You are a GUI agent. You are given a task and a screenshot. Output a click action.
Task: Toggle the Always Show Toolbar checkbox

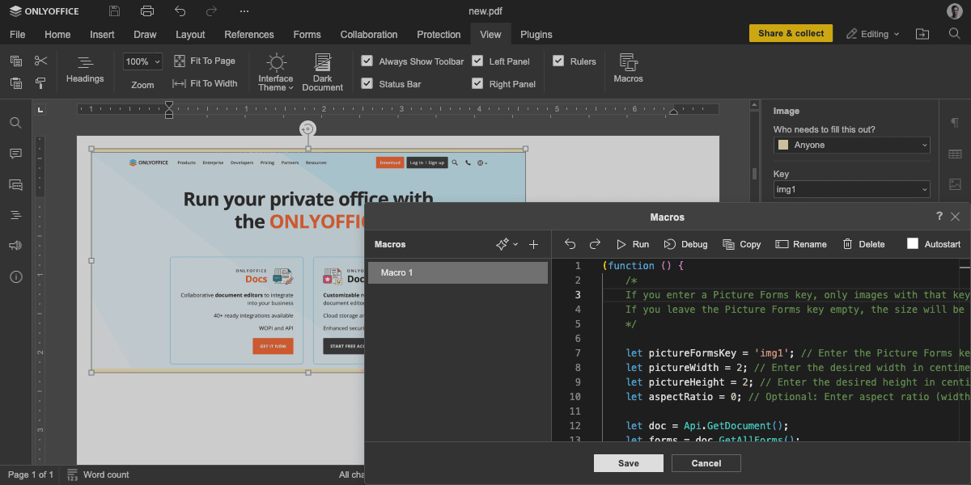(367, 61)
